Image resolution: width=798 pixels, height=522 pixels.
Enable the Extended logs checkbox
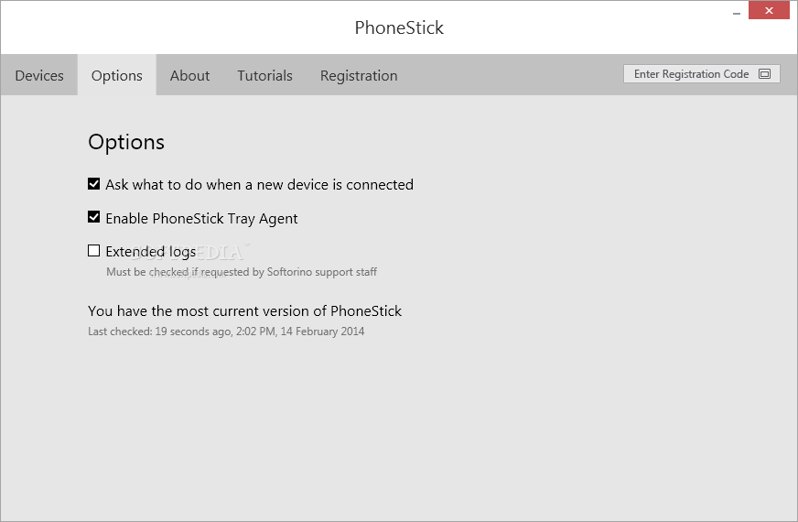(x=93, y=251)
